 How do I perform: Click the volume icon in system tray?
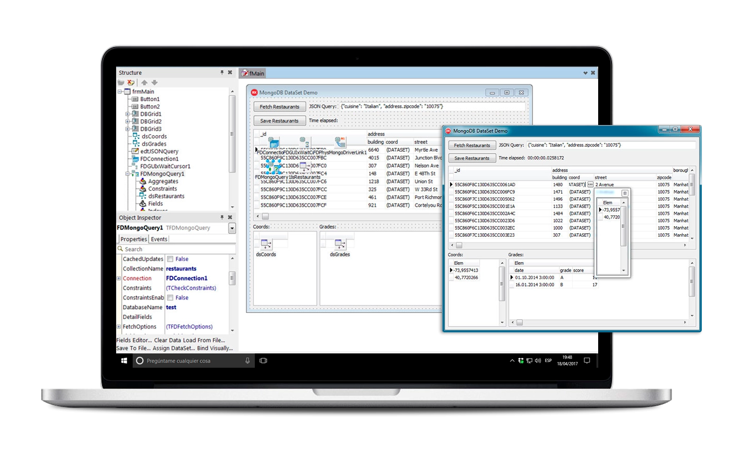tap(538, 361)
